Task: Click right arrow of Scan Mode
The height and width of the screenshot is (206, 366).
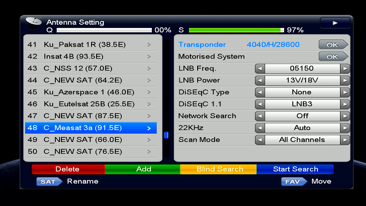Action: click(x=345, y=140)
